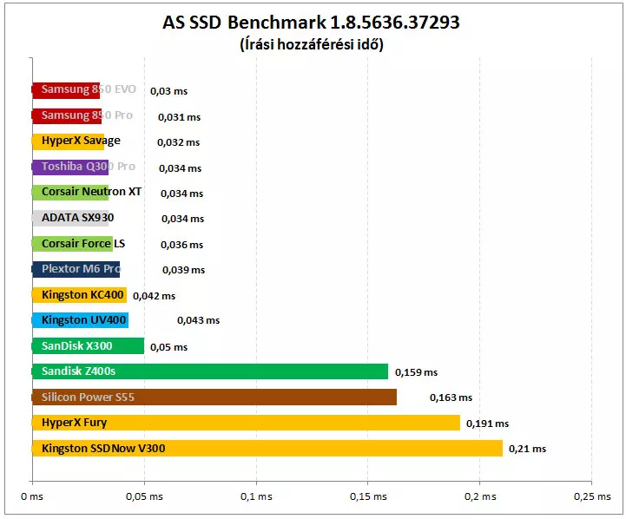
Task: Pick the ADATA SX930 bar
Action: click(70, 218)
